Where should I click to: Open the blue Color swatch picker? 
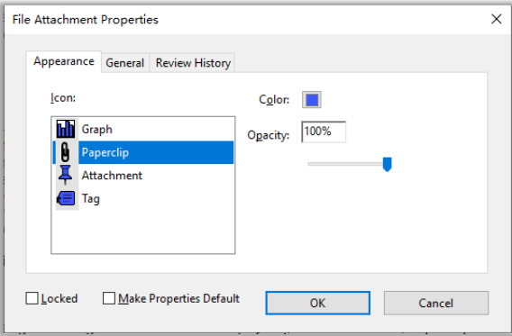pyautogui.click(x=312, y=100)
